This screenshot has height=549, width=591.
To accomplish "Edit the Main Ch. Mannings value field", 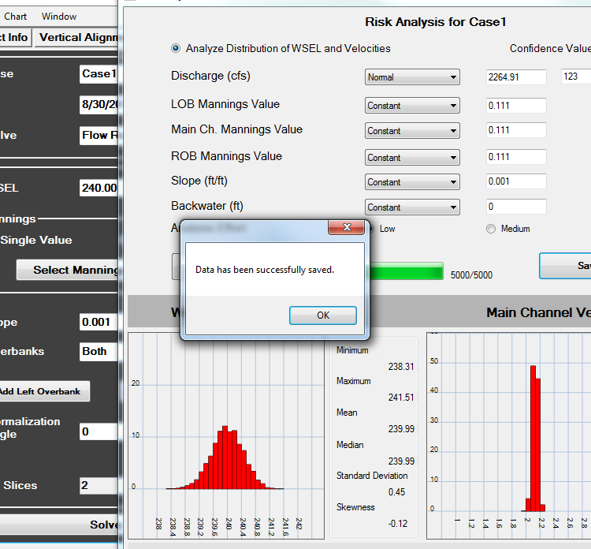I will click(x=516, y=130).
